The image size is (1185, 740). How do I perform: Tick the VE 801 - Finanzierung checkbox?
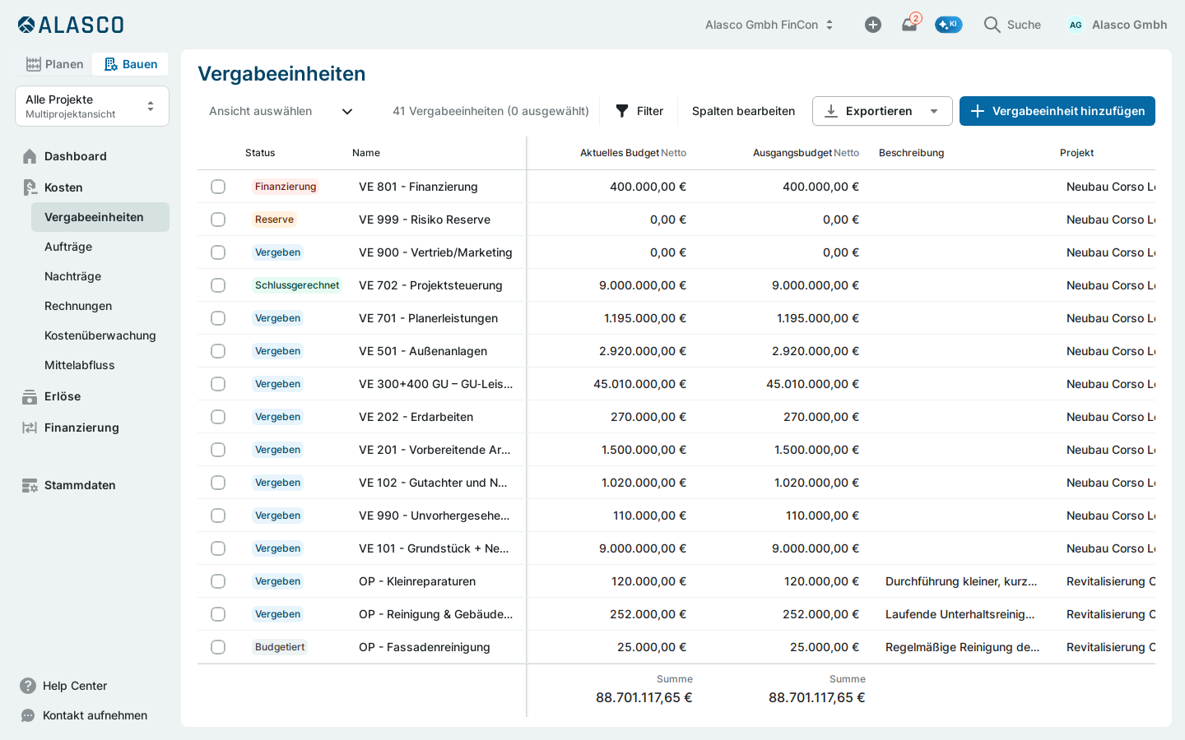tap(218, 187)
